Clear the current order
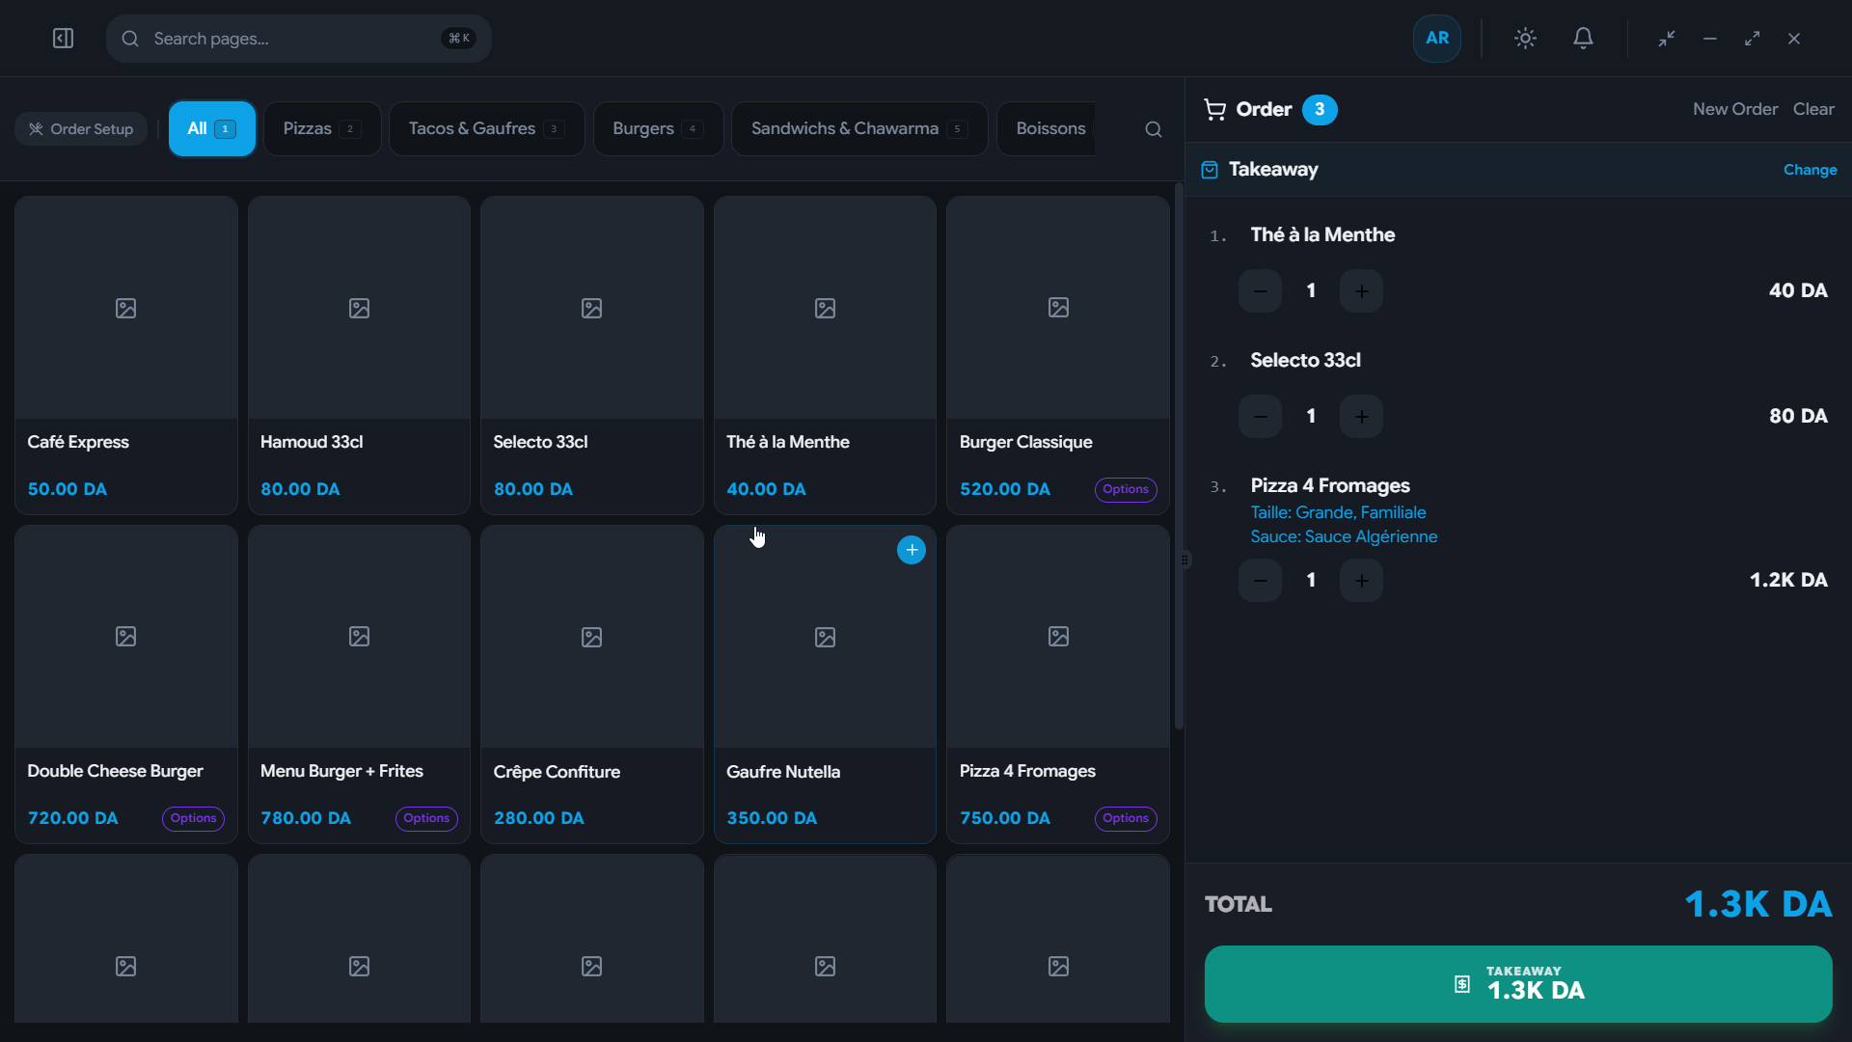This screenshot has width=1852, height=1042. pyautogui.click(x=1813, y=109)
